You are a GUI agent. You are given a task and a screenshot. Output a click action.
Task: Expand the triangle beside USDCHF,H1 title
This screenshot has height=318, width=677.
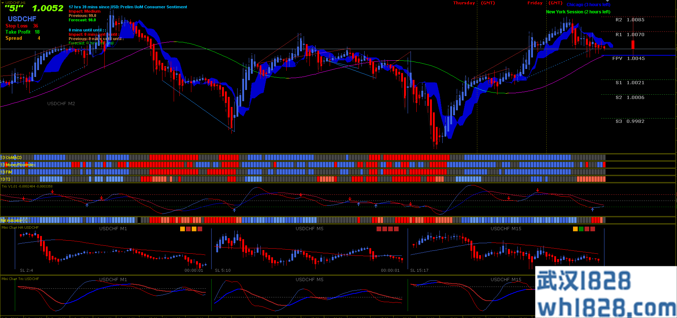click(3, 3)
